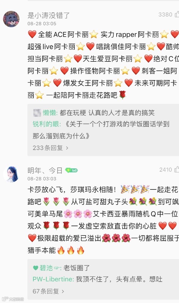Tap the 卡莎放心飞 comment text

click(x=103, y=220)
